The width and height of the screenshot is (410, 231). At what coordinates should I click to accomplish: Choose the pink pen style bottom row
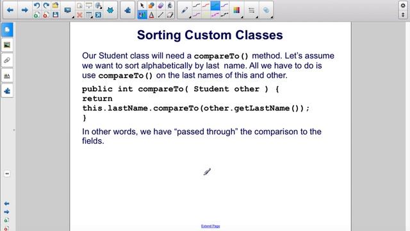click(x=197, y=15)
